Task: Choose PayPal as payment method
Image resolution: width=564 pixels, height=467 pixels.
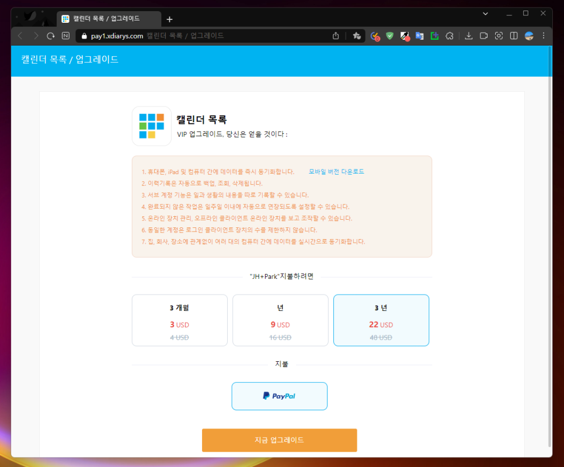Action: [x=280, y=396]
